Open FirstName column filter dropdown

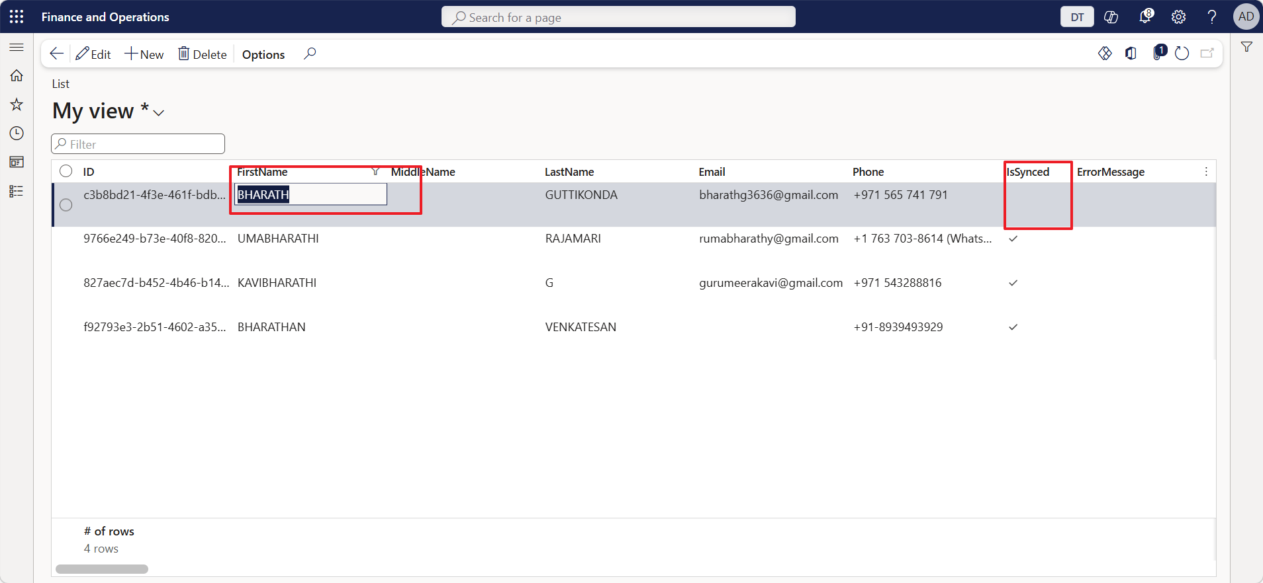(375, 172)
